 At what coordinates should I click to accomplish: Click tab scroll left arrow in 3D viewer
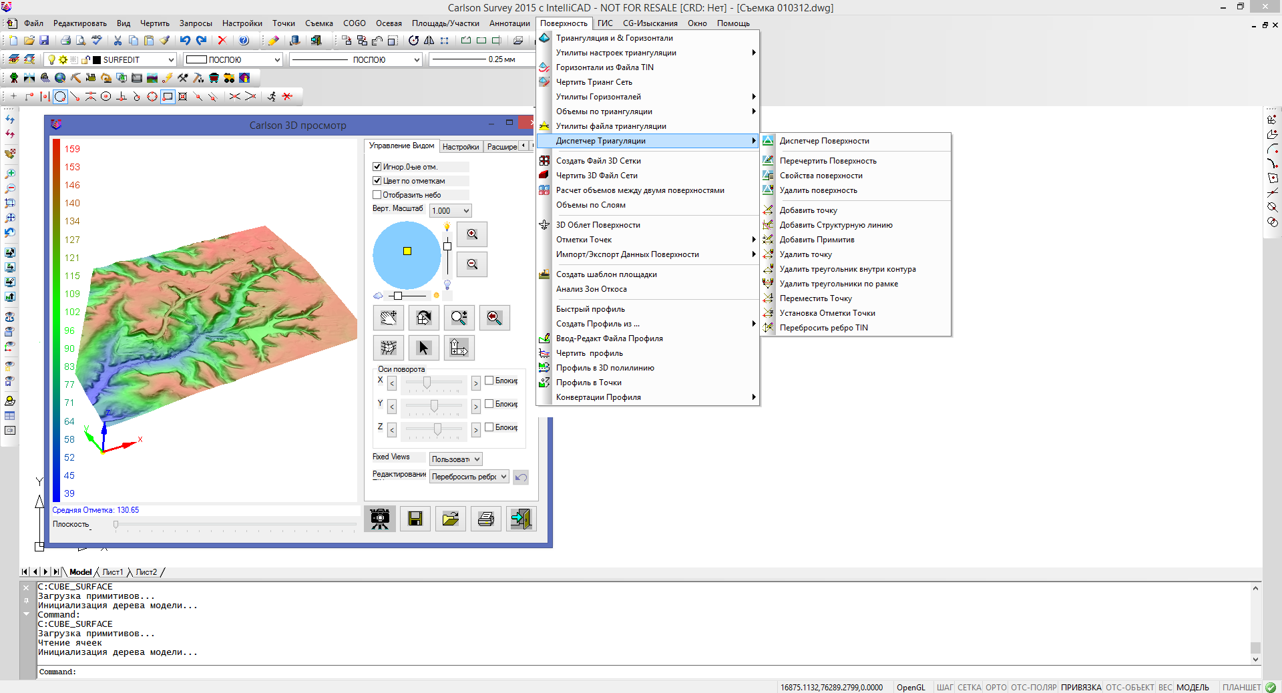tap(523, 146)
